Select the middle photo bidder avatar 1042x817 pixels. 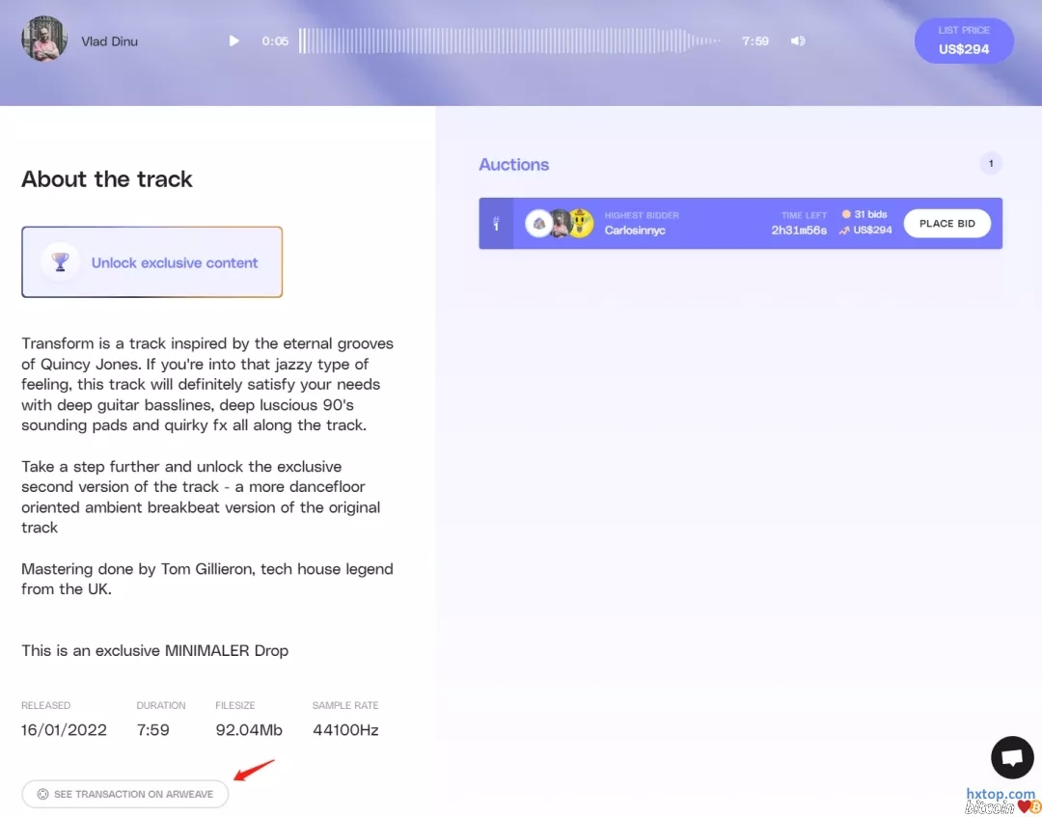(x=559, y=223)
